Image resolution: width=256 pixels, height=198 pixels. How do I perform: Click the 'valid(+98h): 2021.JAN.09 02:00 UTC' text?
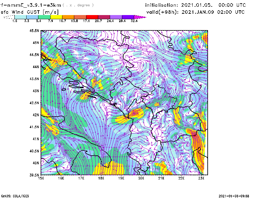196,12
